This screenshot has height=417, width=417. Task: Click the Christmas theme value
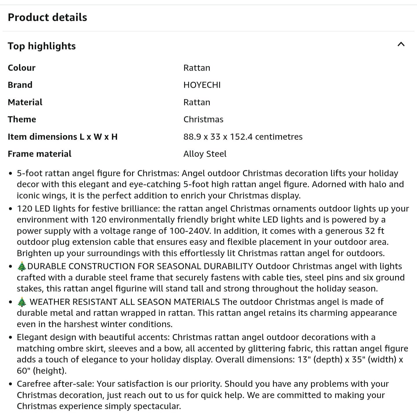click(203, 119)
